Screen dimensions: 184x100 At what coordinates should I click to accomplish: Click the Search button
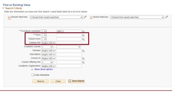coord(41,81)
